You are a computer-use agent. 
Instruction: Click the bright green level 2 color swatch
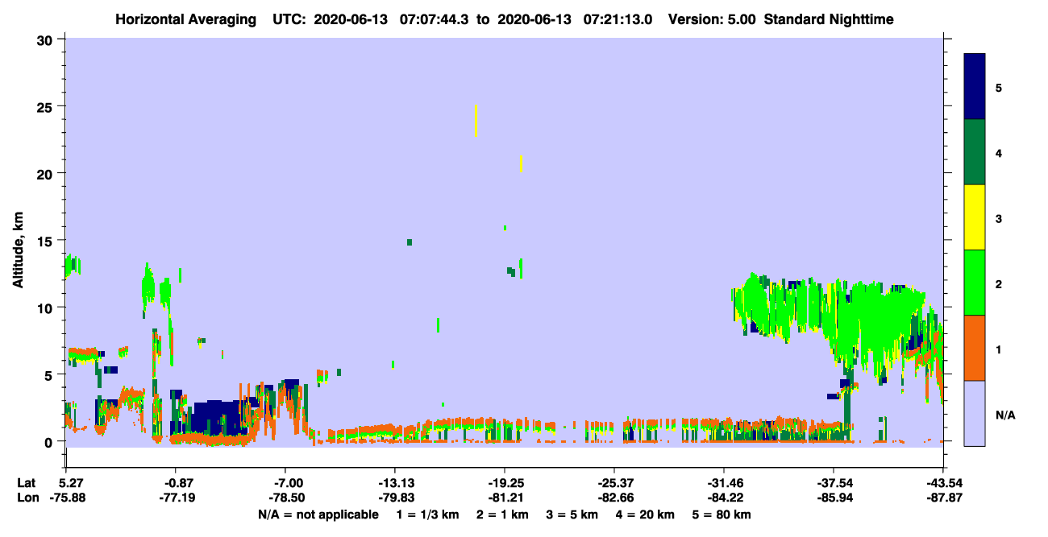(x=975, y=283)
